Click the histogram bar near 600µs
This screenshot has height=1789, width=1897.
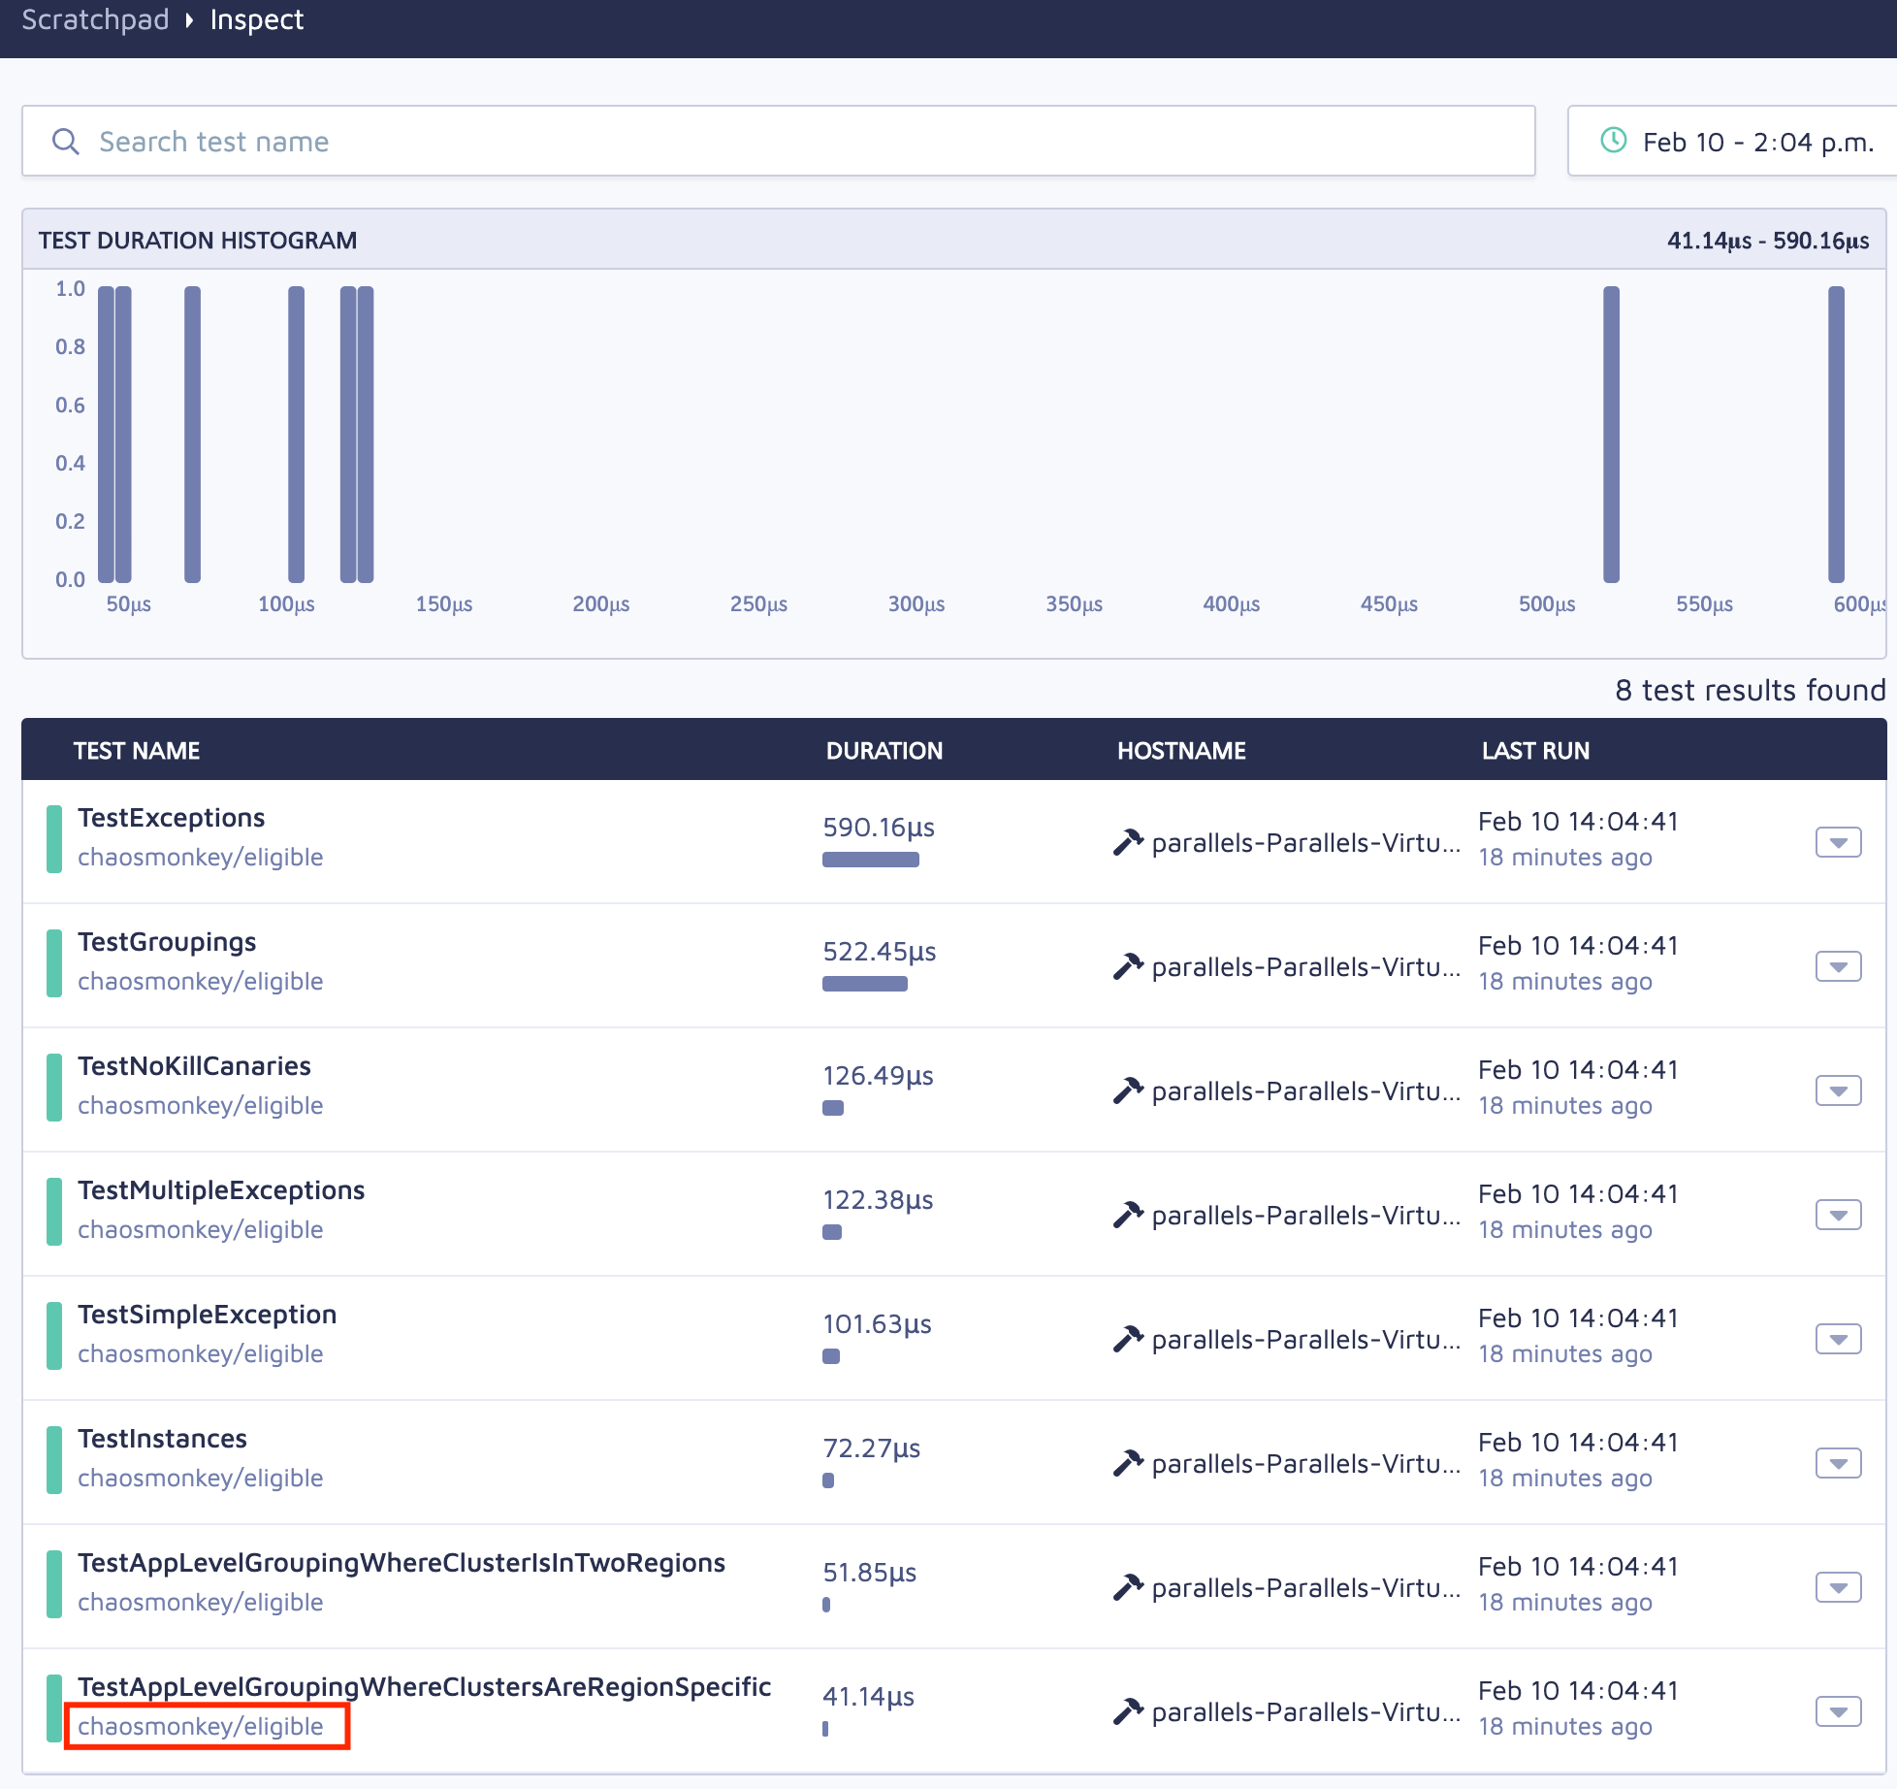(1835, 434)
